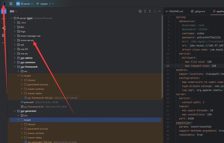Click the collapse all icon in project panel
Image resolution: width=224 pixels, height=143 pixels.
pos(150,11)
